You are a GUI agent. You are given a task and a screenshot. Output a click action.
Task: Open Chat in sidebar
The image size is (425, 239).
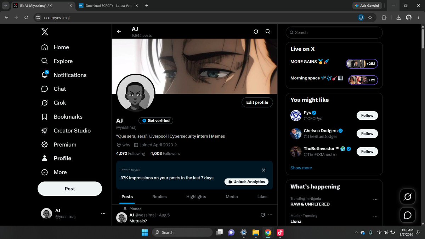tap(54, 89)
